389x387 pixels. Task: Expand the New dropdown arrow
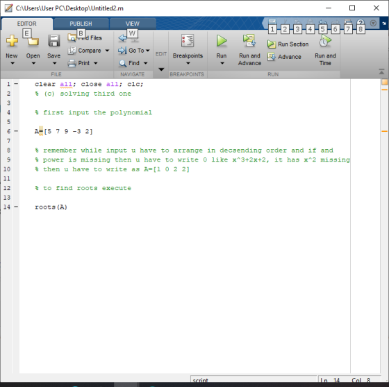coord(13,63)
